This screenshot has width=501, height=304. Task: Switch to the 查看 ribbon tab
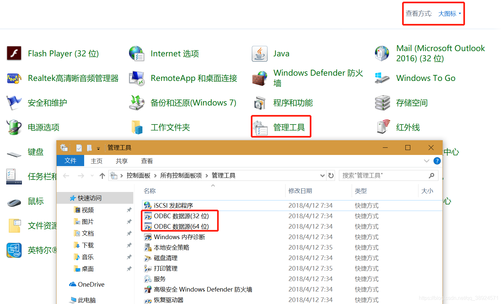click(147, 161)
